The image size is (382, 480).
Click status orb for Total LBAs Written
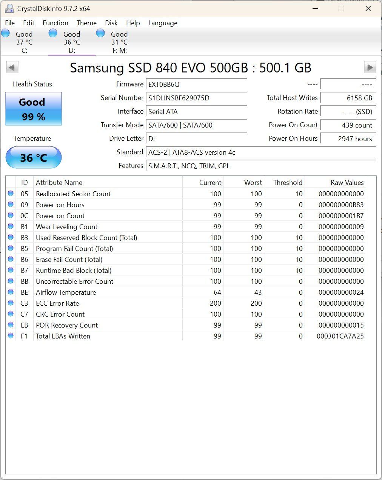(x=11, y=336)
